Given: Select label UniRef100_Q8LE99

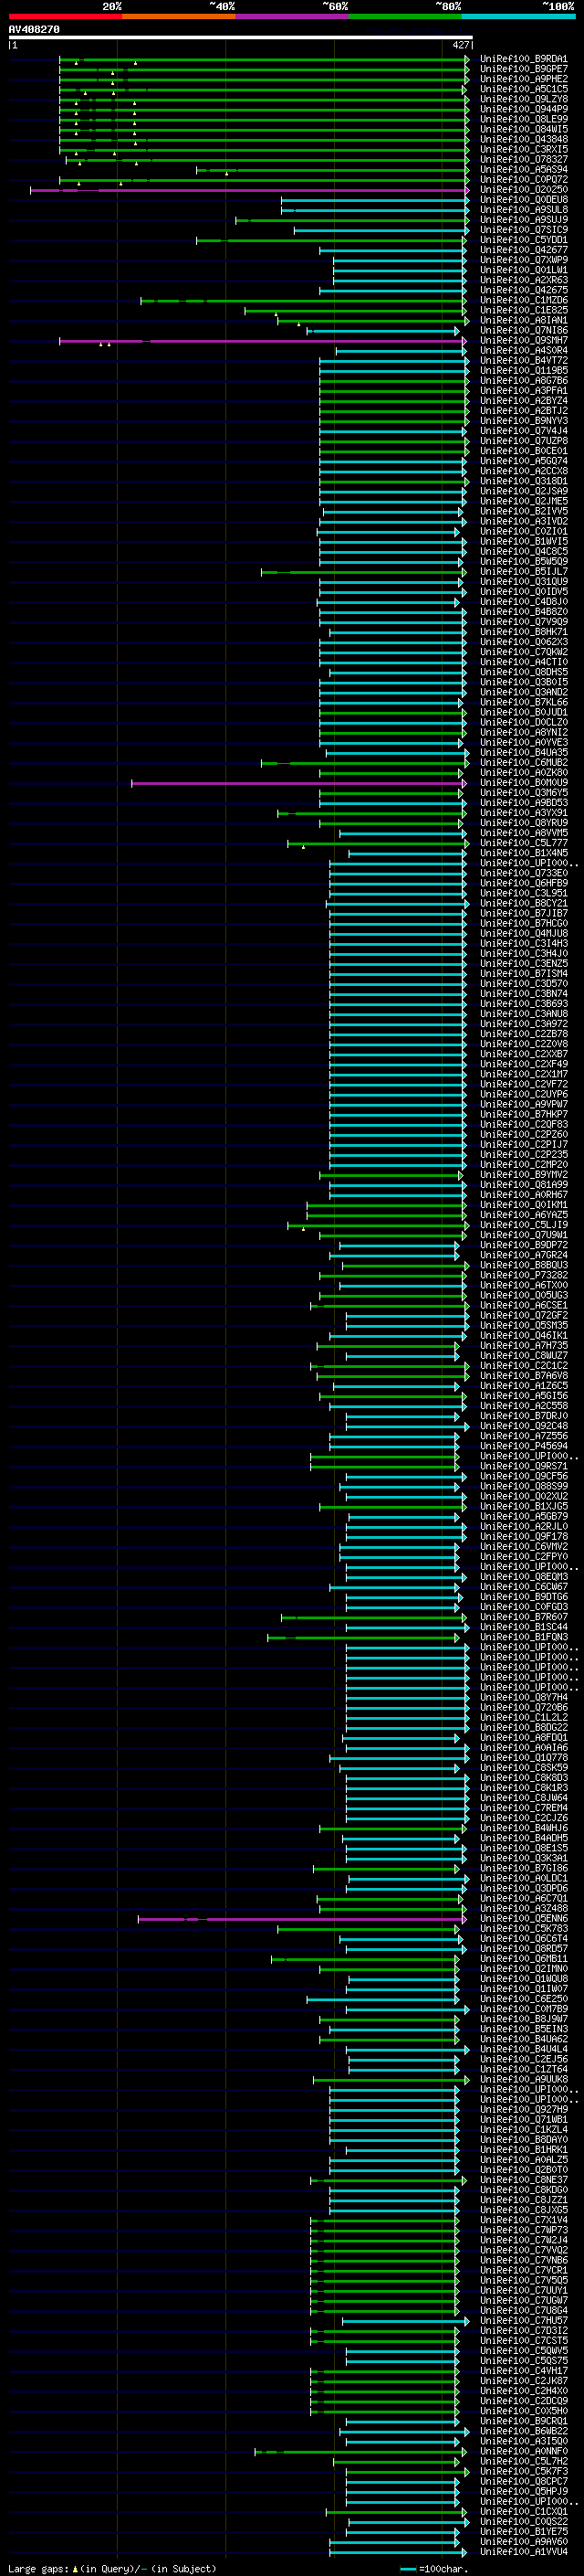Looking at the screenshot, I should pos(523,119).
